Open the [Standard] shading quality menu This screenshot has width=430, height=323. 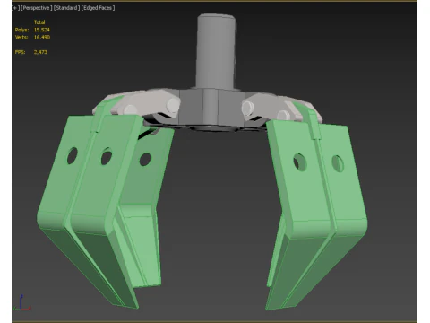[x=66, y=8]
